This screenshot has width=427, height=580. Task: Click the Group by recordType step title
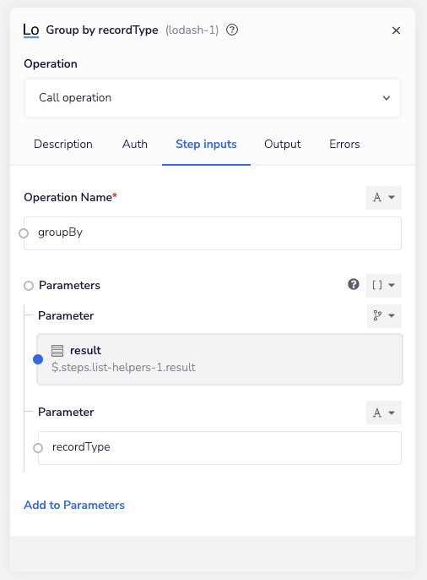[102, 30]
